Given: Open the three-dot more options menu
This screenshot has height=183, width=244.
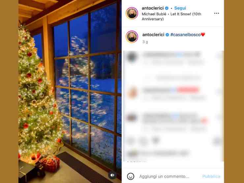Looking at the screenshot, I should (x=216, y=13).
